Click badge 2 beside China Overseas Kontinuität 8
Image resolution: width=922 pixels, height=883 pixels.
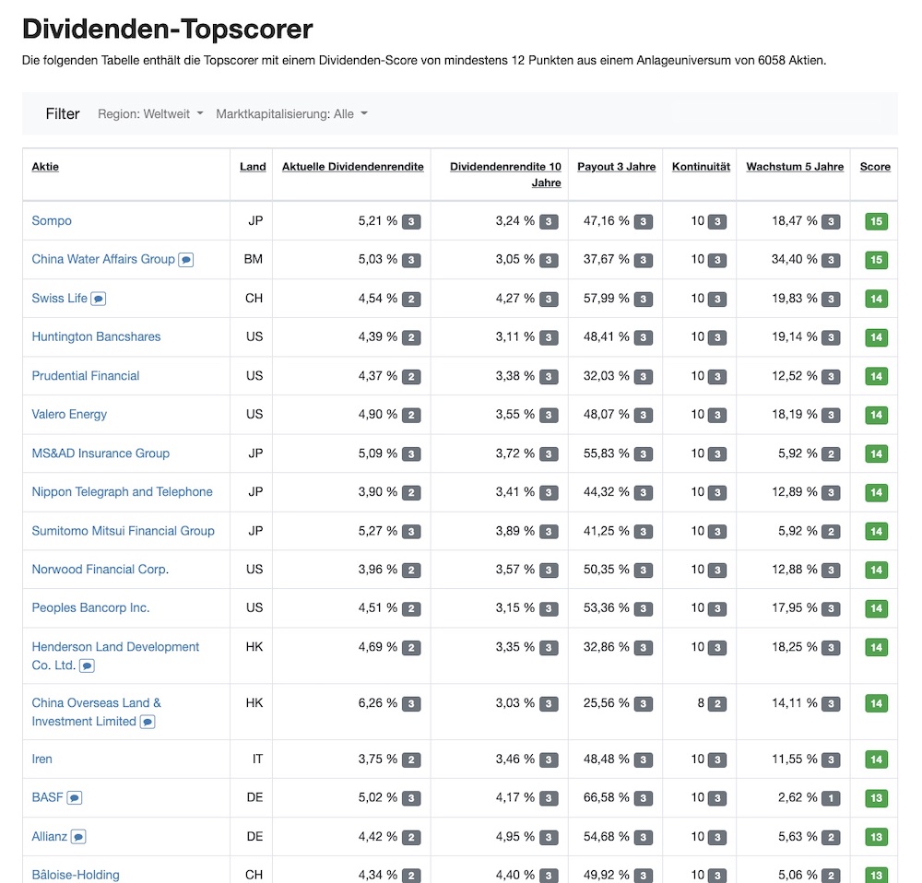[716, 703]
